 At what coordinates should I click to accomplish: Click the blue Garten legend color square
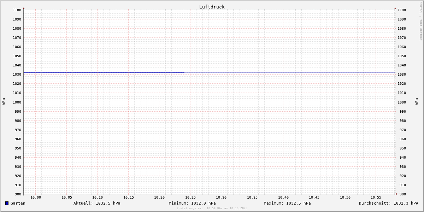coord(7,203)
